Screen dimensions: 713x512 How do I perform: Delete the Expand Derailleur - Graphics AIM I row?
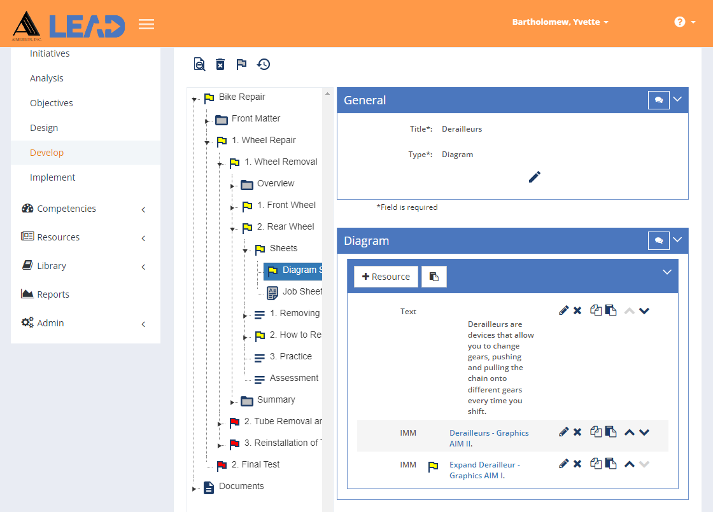[577, 464]
